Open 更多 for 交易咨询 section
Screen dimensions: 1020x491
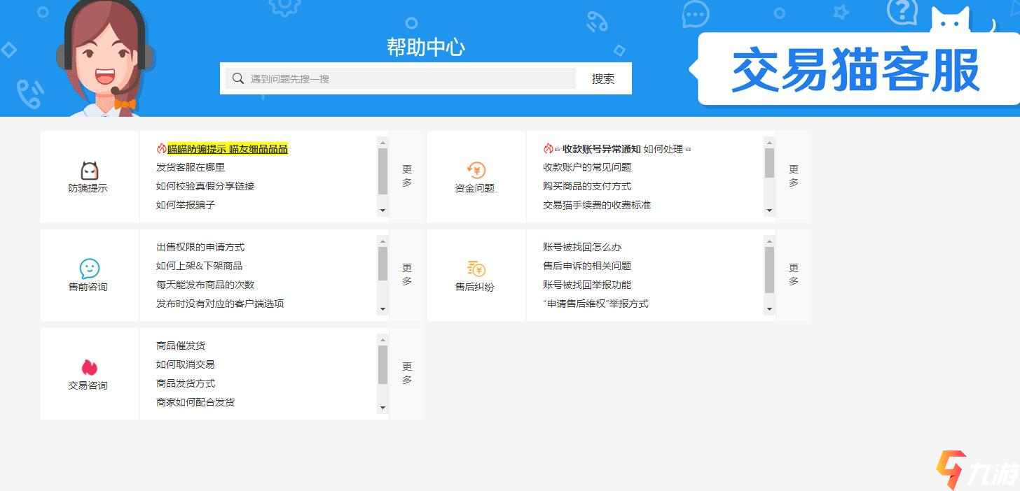tap(407, 373)
